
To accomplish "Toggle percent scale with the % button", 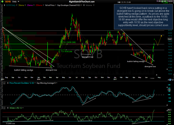I will 172,80.
